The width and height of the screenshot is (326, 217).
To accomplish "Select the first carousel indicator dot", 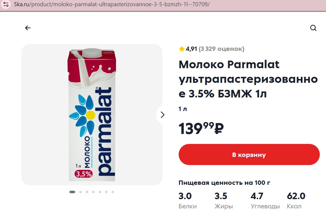I will (x=72, y=192).
